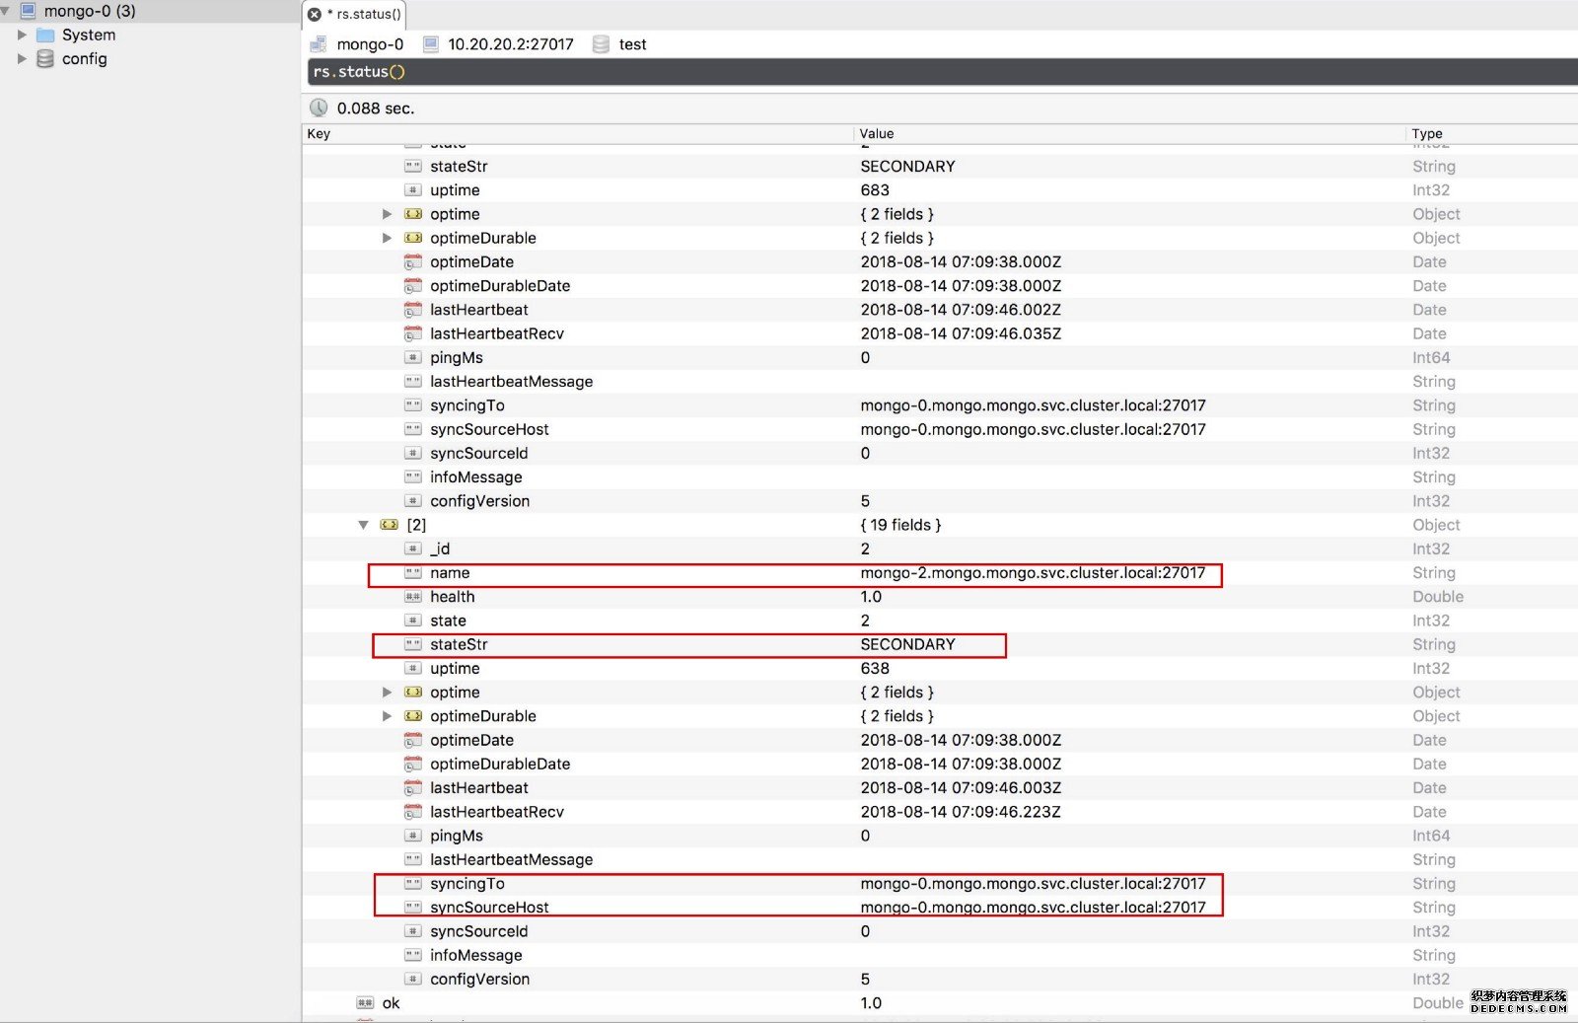This screenshot has height=1023, width=1578.
Task: Click the double-type icon of the health row
Action: pyautogui.click(x=413, y=597)
